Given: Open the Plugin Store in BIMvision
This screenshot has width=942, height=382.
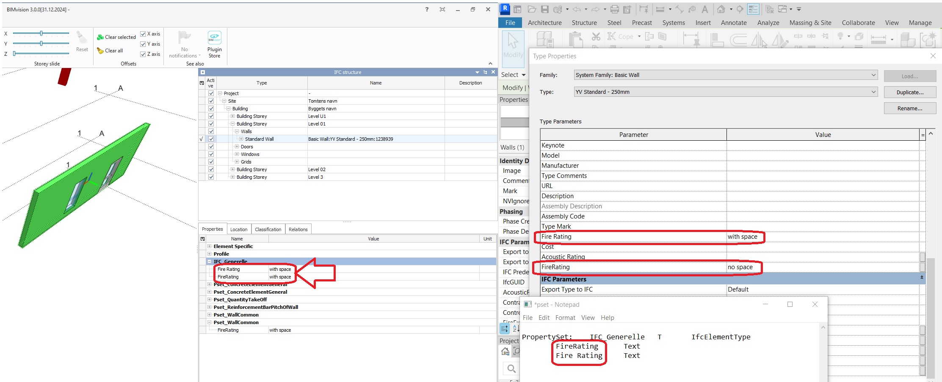Looking at the screenshot, I should pyautogui.click(x=214, y=44).
